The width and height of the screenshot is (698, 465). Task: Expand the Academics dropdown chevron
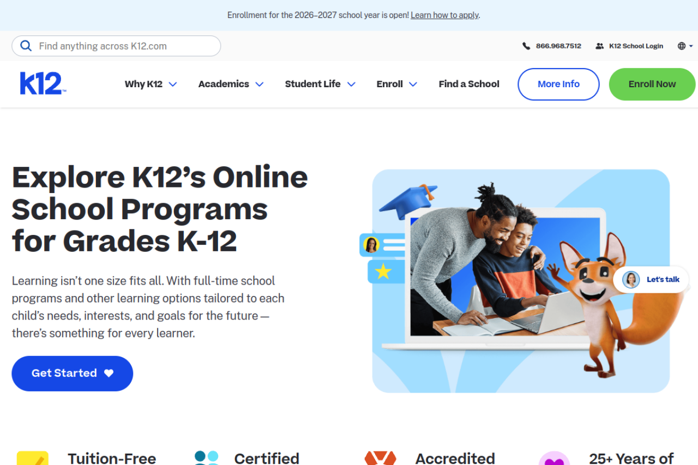point(260,84)
